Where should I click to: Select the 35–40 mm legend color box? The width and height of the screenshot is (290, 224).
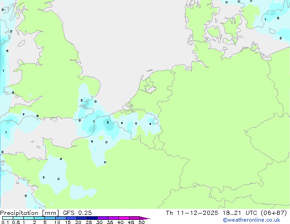[113, 218]
